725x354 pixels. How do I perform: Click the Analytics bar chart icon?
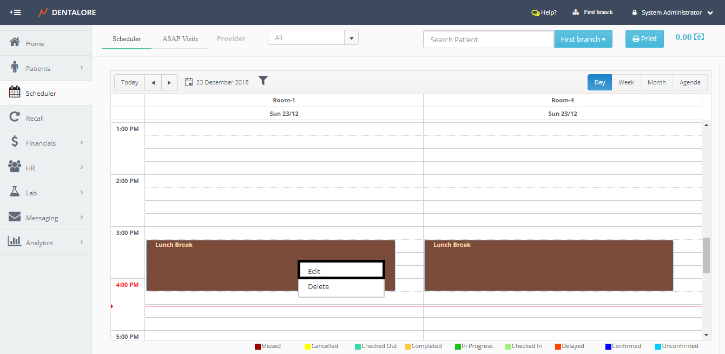(x=15, y=241)
